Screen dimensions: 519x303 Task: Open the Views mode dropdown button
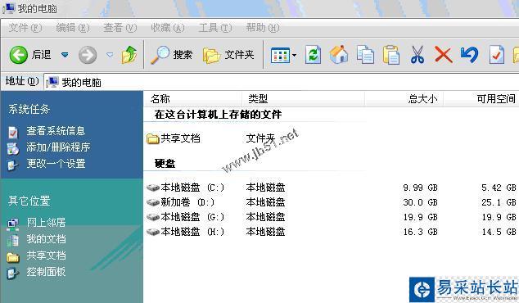(x=283, y=55)
